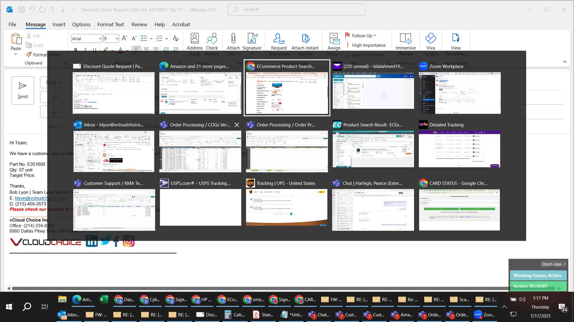Click the Instagram icon in the signature

click(129, 241)
